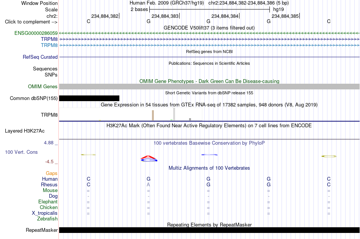Click the Elephant species label
Image resolution: width=360 pixels, height=239 pixels.
click(x=48, y=202)
